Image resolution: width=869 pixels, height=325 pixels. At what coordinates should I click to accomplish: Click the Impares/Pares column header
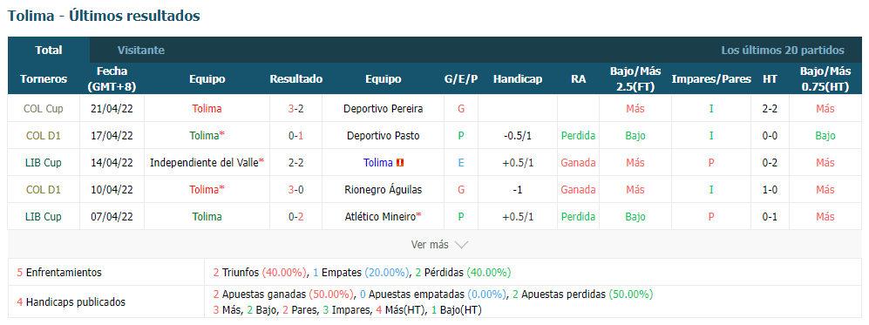tap(711, 79)
